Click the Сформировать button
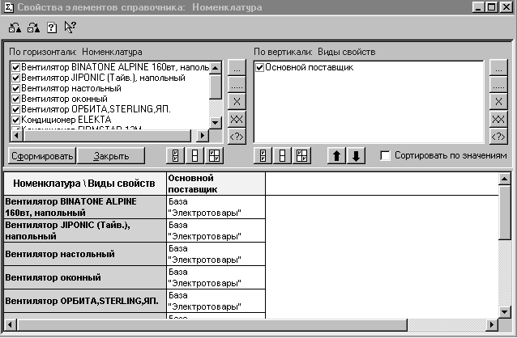The width and height of the screenshot is (517, 338). [42, 156]
